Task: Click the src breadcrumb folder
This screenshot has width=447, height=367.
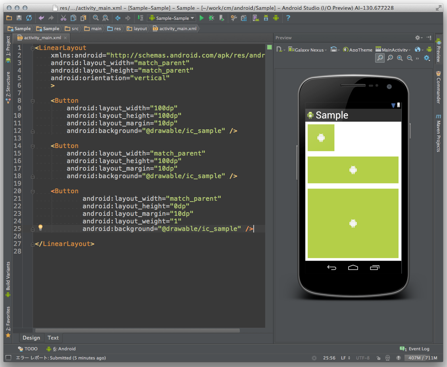Action: (x=72, y=29)
